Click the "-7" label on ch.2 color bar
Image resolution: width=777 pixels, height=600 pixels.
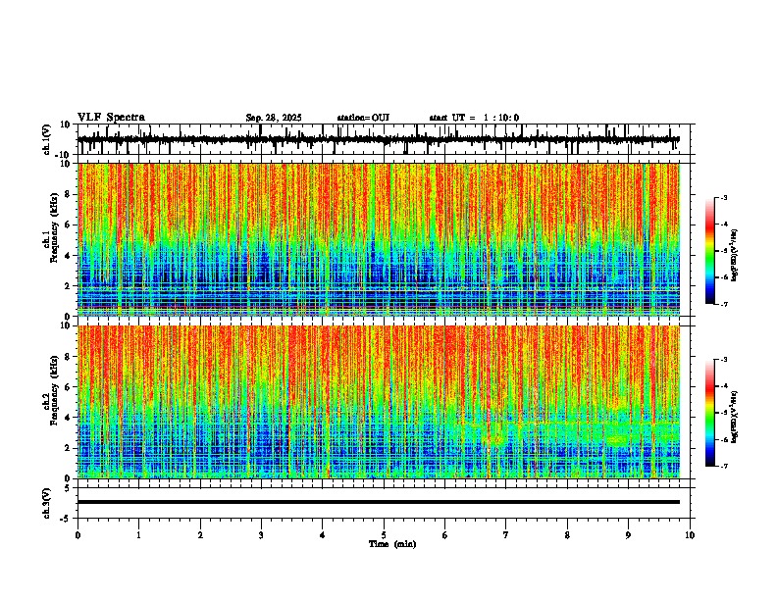(x=723, y=466)
